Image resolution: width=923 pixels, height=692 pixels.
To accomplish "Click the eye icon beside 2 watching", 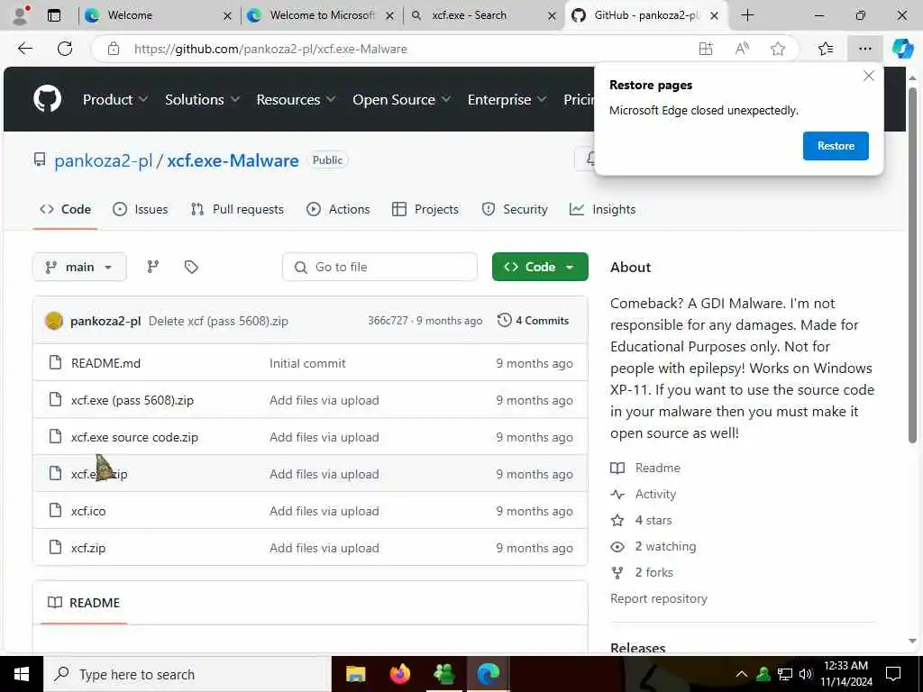I will point(617,547).
